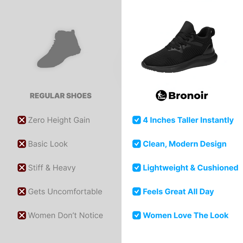Screen dimensions: 243x243
Task: Click the Bronoir hiker logo icon
Action: (x=161, y=95)
